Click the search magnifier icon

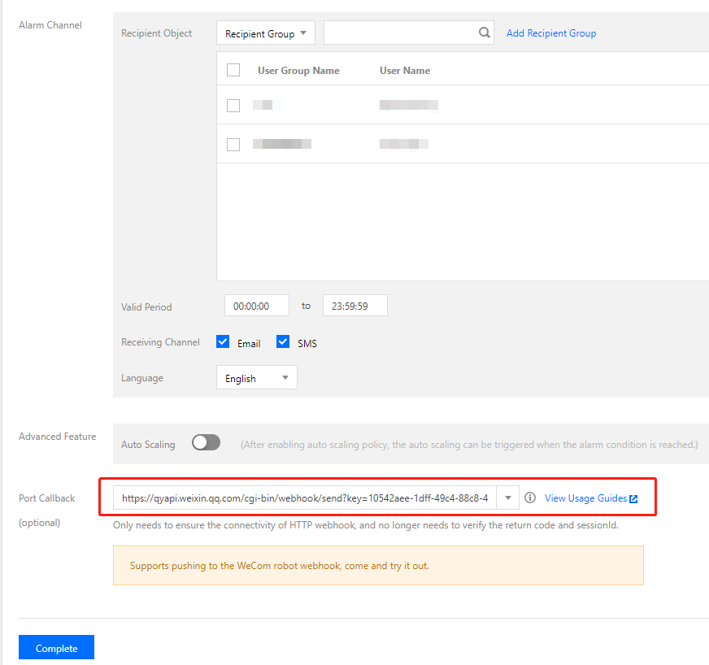coord(484,32)
